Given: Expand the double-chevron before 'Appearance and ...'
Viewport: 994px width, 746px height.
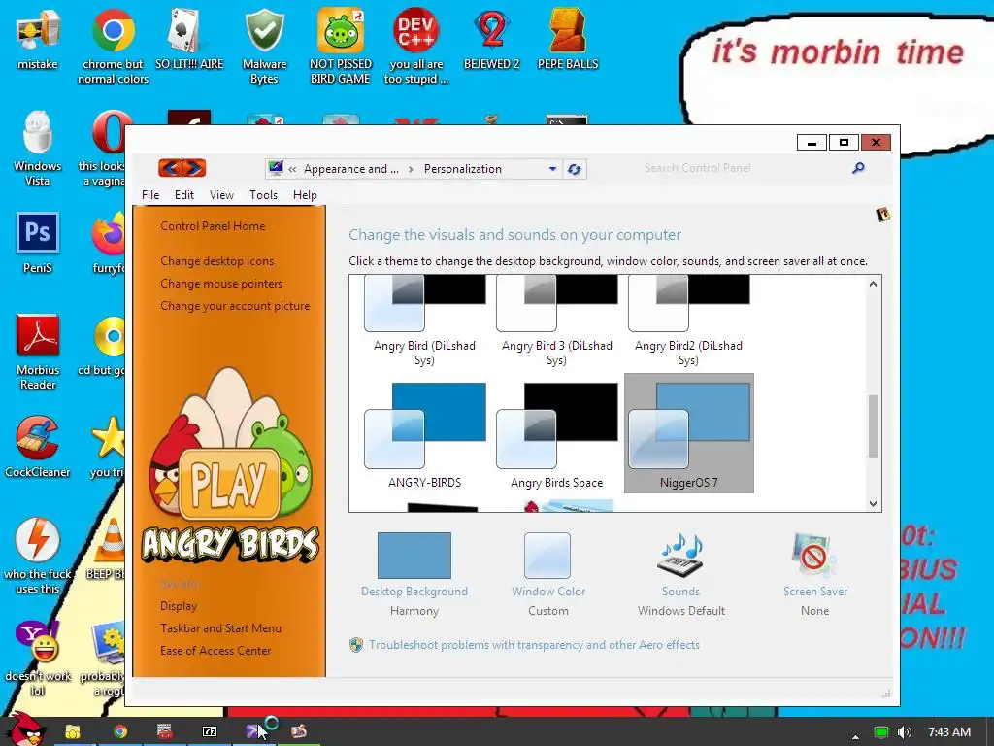Looking at the screenshot, I should coord(292,169).
